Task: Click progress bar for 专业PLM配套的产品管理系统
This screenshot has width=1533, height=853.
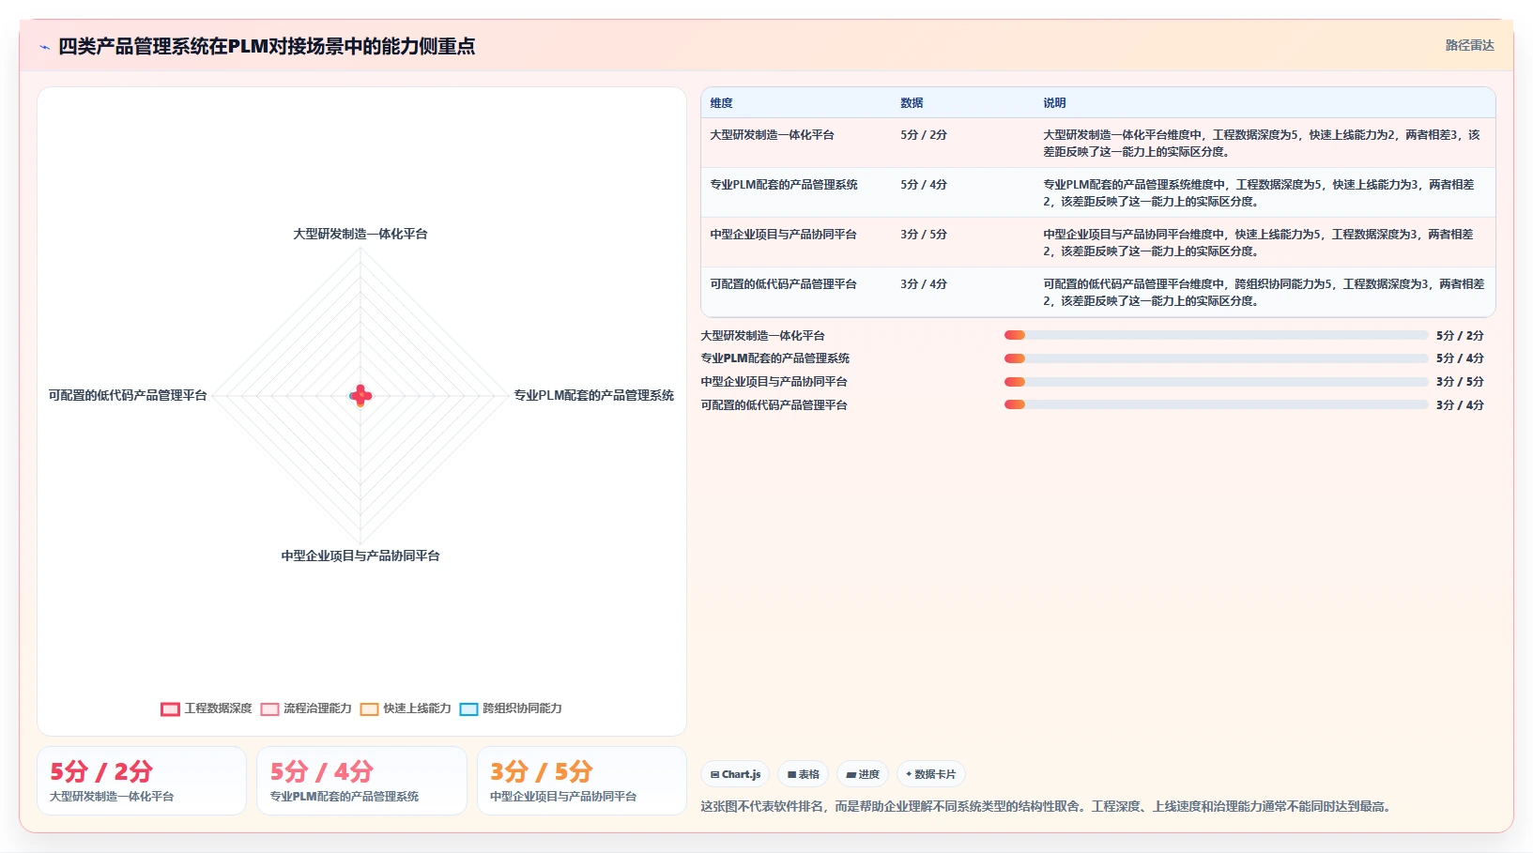Action: [x=1217, y=358]
